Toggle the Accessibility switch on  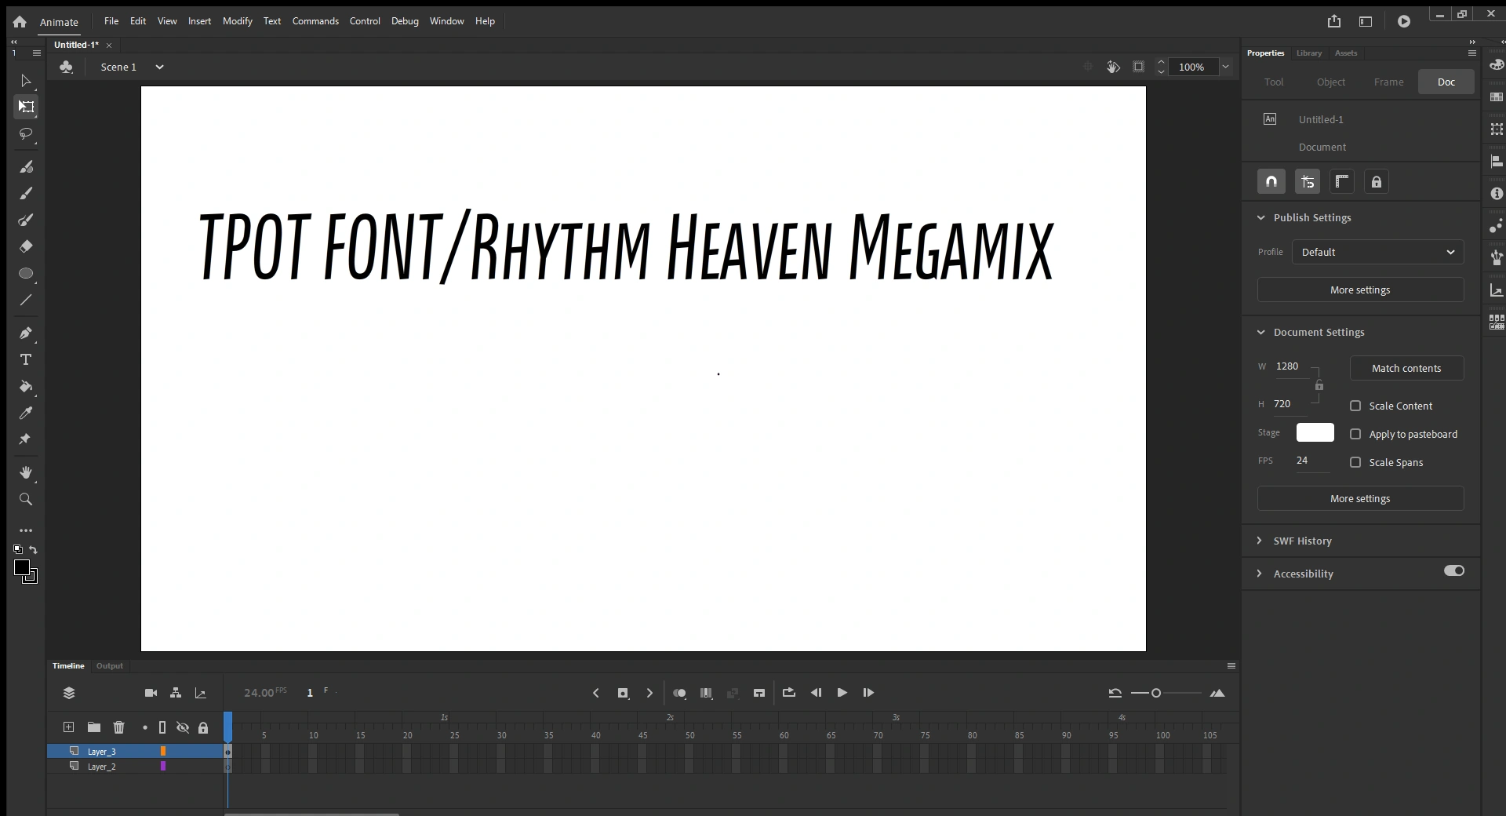coord(1453,572)
